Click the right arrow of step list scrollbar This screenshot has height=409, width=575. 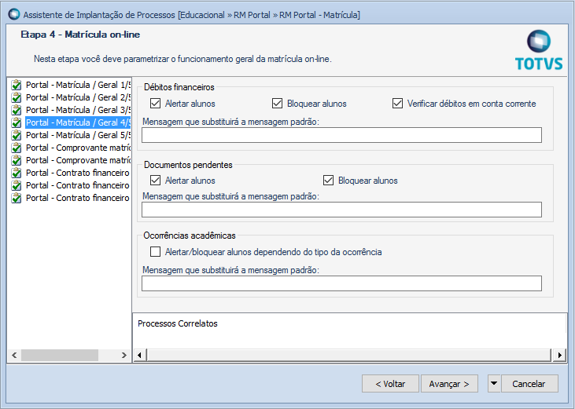tap(124, 355)
